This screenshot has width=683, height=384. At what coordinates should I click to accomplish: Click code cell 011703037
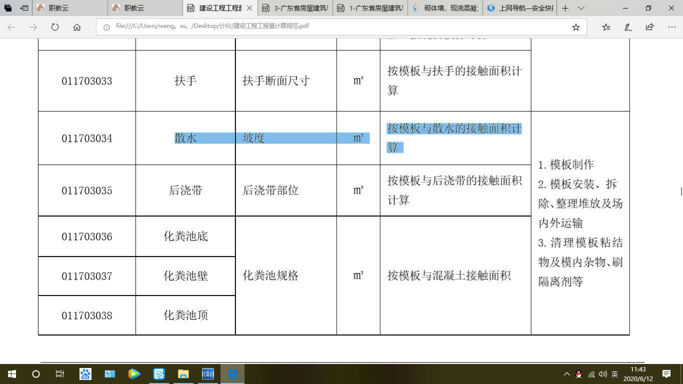(87, 276)
